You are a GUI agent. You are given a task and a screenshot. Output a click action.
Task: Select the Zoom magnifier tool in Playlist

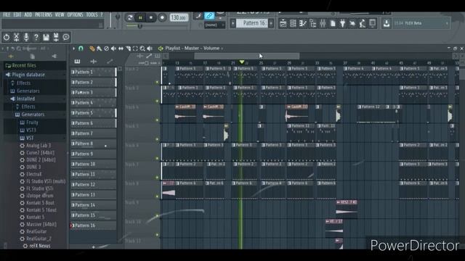point(142,49)
